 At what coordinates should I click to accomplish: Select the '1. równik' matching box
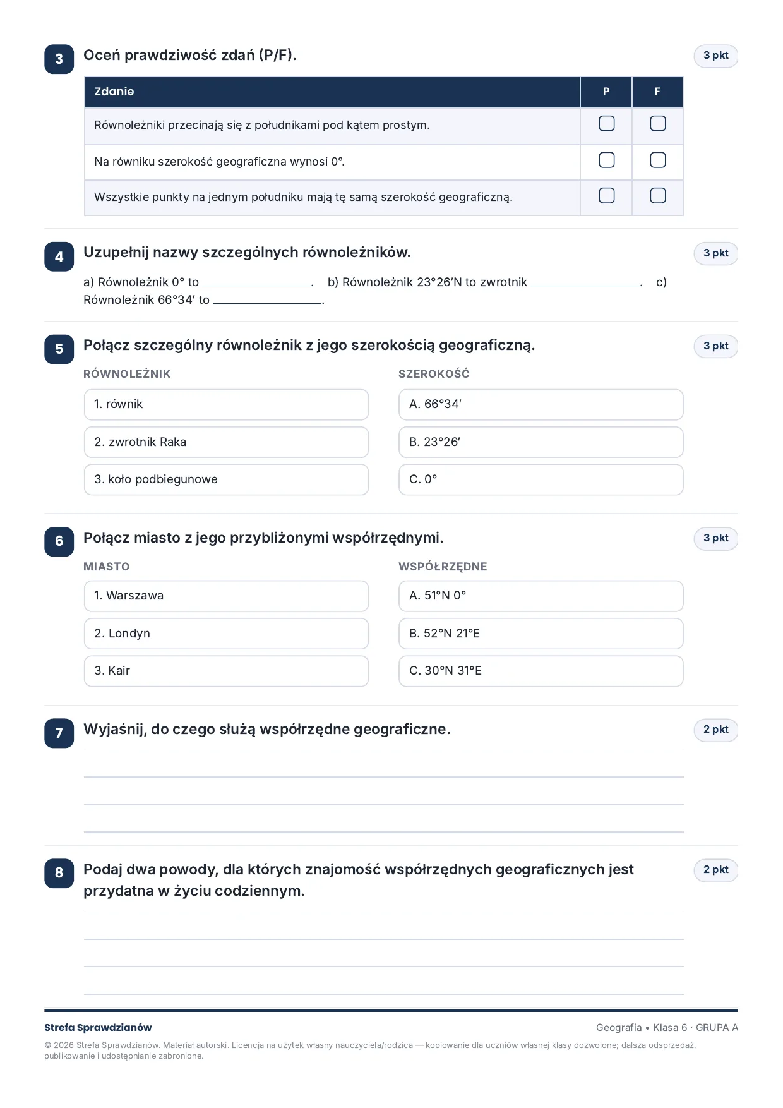(x=226, y=404)
